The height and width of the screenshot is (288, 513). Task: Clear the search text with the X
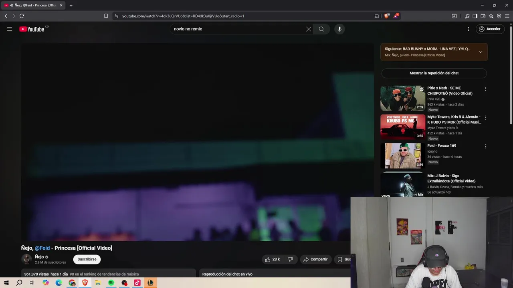tap(309, 29)
